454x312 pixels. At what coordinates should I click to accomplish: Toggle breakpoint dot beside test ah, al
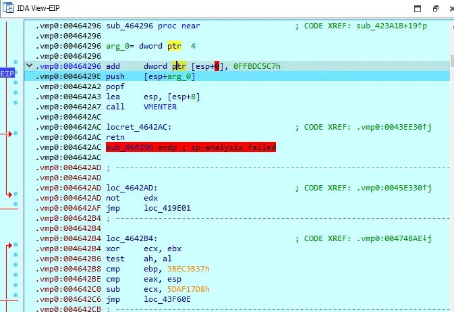tap(16, 255)
